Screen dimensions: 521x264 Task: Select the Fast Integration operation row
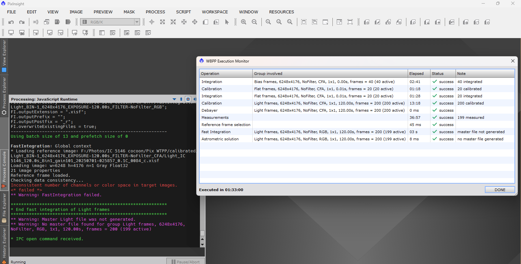click(216, 132)
